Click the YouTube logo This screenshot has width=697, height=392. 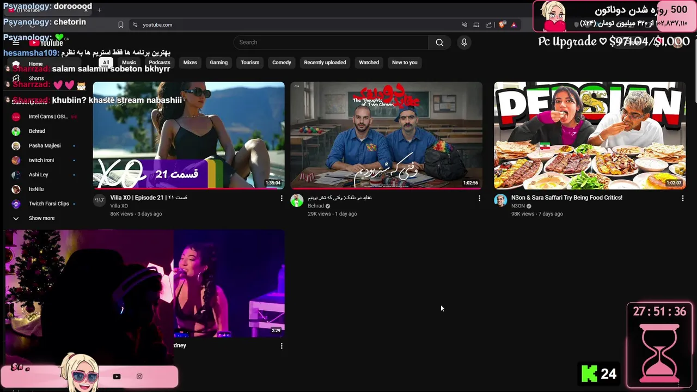tap(47, 43)
